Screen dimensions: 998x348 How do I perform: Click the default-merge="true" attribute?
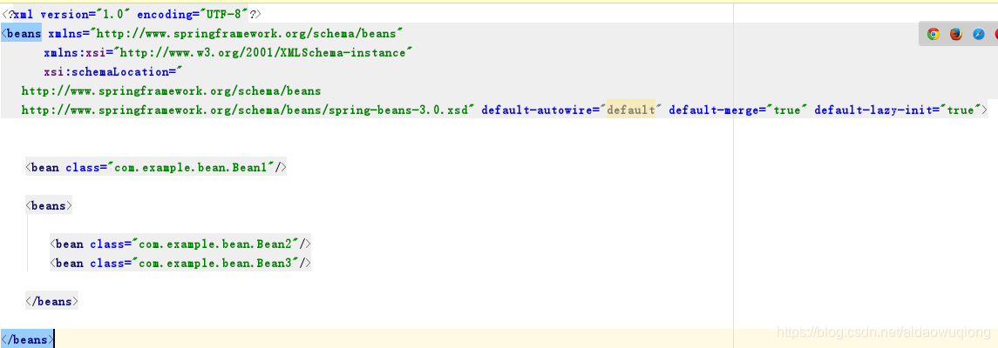[738, 110]
